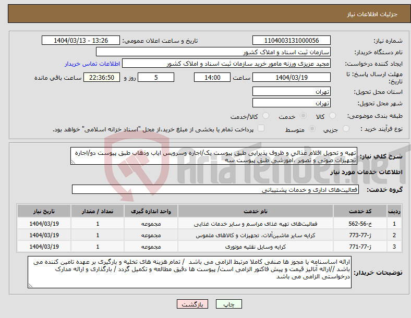Select the کالا radio button
This screenshot has height=318, width=411.
[332, 116]
